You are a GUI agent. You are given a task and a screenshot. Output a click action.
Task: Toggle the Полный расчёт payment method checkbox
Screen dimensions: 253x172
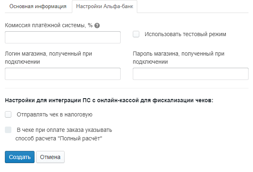point(8,130)
